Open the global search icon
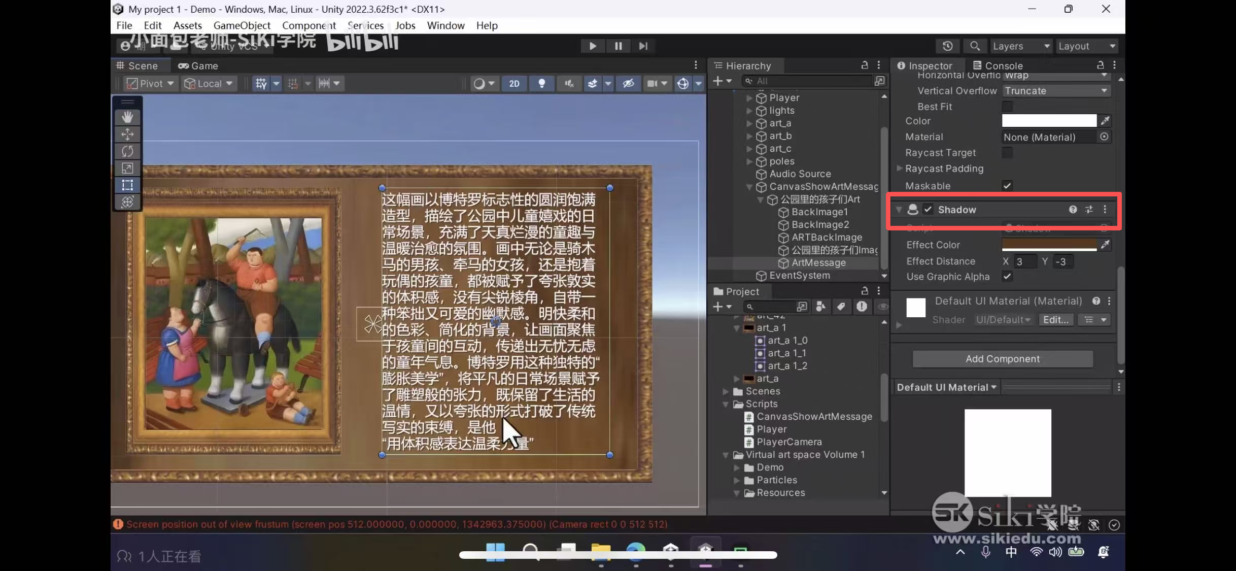The height and width of the screenshot is (571, 1236). (974, 46)
